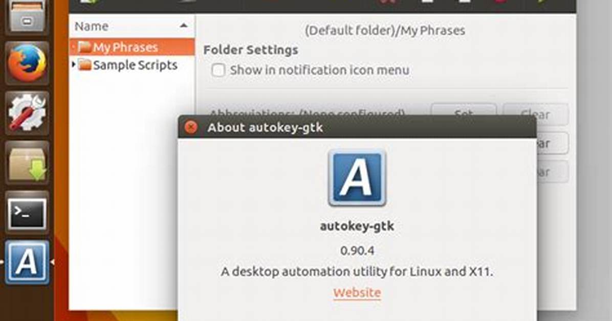Click Set button for Abbreviations
Image resolution: width=612 pixels, height=321 pixels.
pyautogui.click(x=464, y=114)
